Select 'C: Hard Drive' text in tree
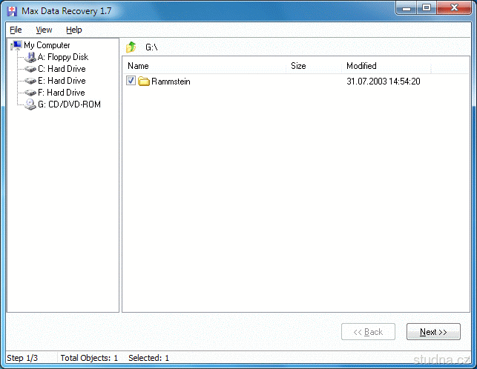Screen dimensions: 477x369 click(x=62, y=69)
